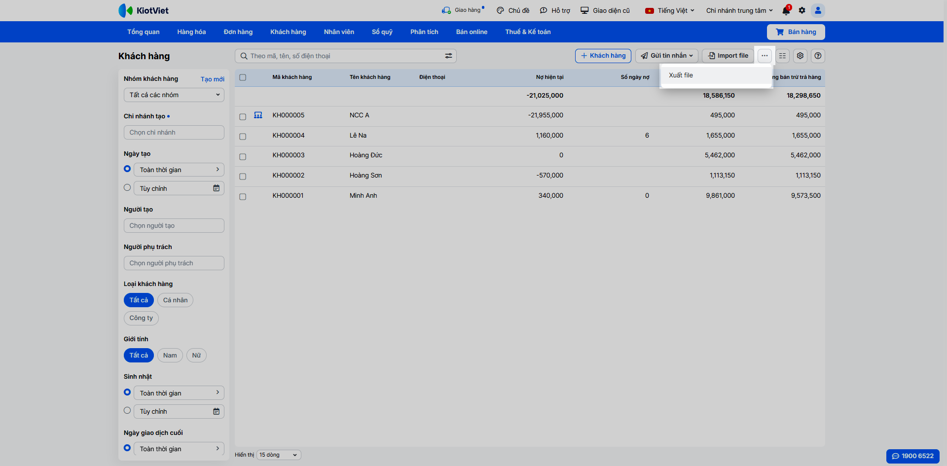Select Ngày tạo Tùy chỉnh radio

click(127, 187)
